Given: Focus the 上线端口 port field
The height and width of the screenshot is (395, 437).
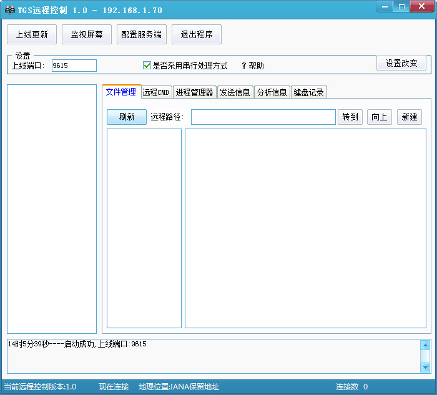Looking at the screenshot, I should [x=74, y=66].
